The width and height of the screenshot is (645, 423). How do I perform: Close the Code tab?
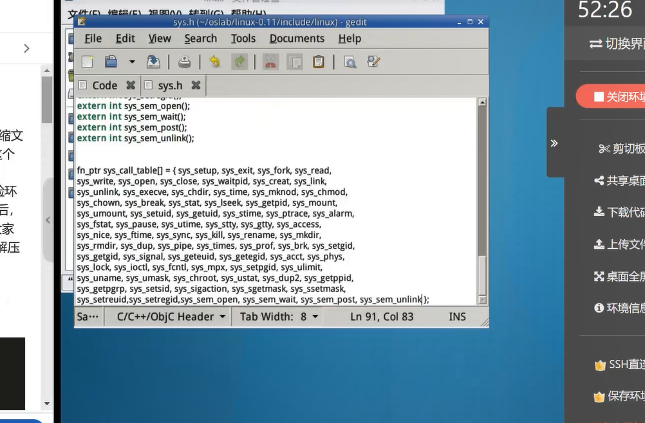click(131, 85)
